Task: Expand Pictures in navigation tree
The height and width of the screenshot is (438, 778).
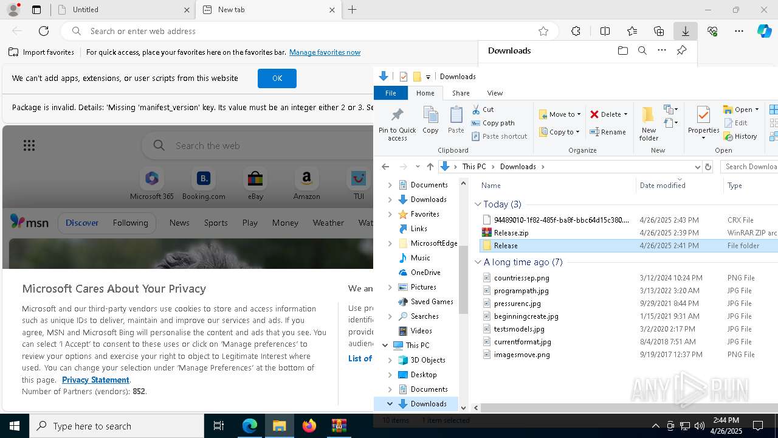Action: tap(390, 287)
